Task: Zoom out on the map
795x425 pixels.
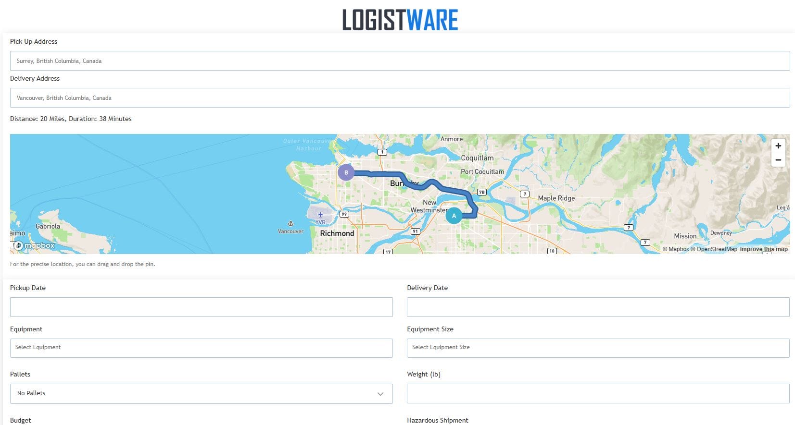Action: [778, 160]
